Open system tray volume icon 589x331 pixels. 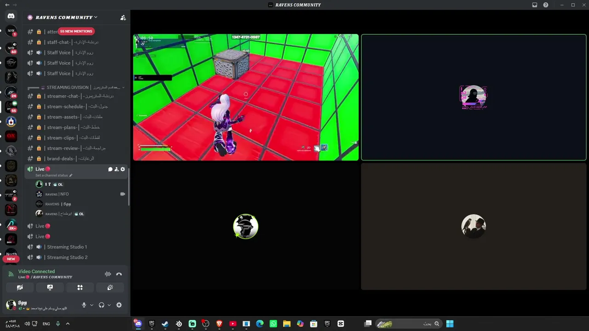[x=27, y=324]
